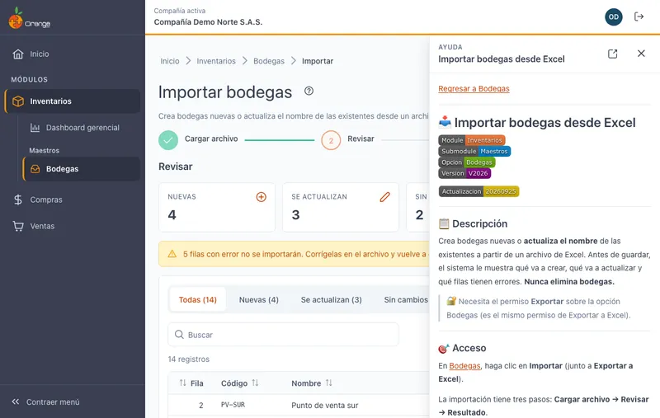
Task: Click Bodegas breadcrumb link
Action: pyautogui.click(x=269, y=61)
